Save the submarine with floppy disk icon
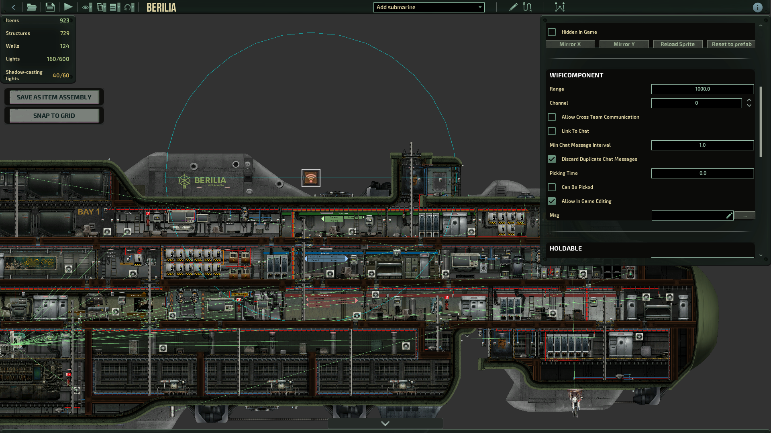 coord(50,7)
